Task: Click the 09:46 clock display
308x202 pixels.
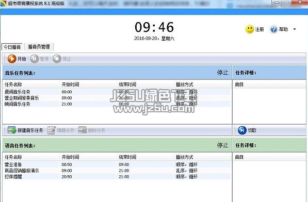Action: [154, 27]
